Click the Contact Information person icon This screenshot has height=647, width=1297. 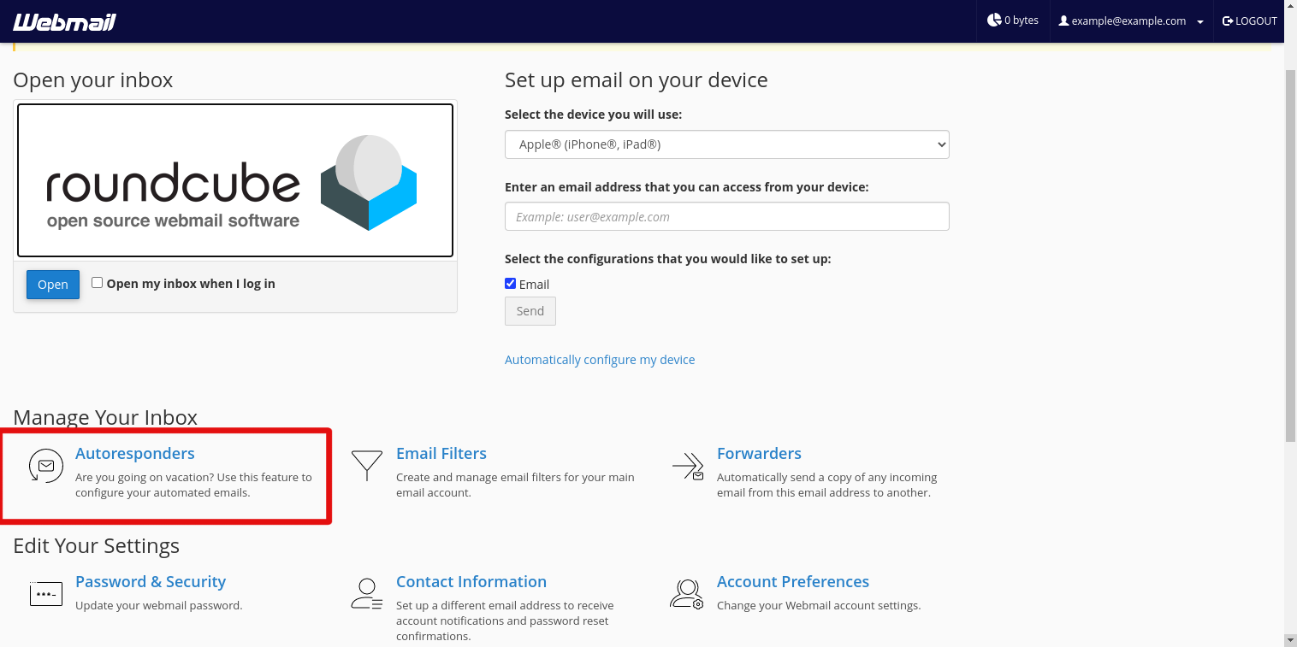point(367,593)
